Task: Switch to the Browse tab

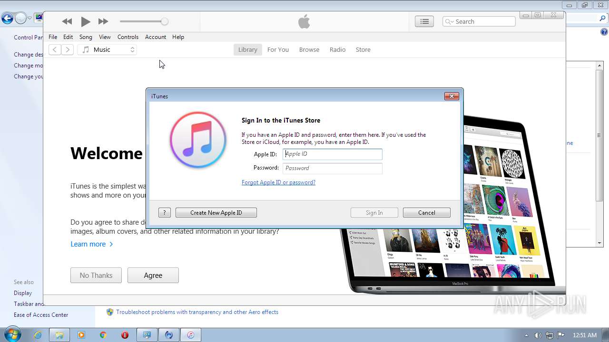Action: pyautogui.click(x=309, y=49)
